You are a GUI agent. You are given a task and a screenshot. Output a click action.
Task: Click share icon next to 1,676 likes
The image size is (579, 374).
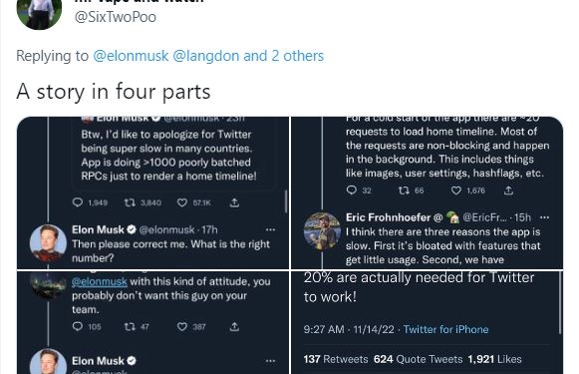pyautogui.click(x=509, y=190)
